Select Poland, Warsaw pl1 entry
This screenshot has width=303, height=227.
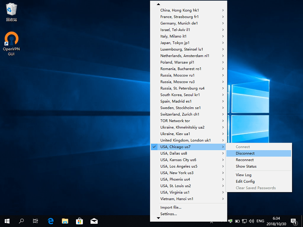tap(189, 62)
